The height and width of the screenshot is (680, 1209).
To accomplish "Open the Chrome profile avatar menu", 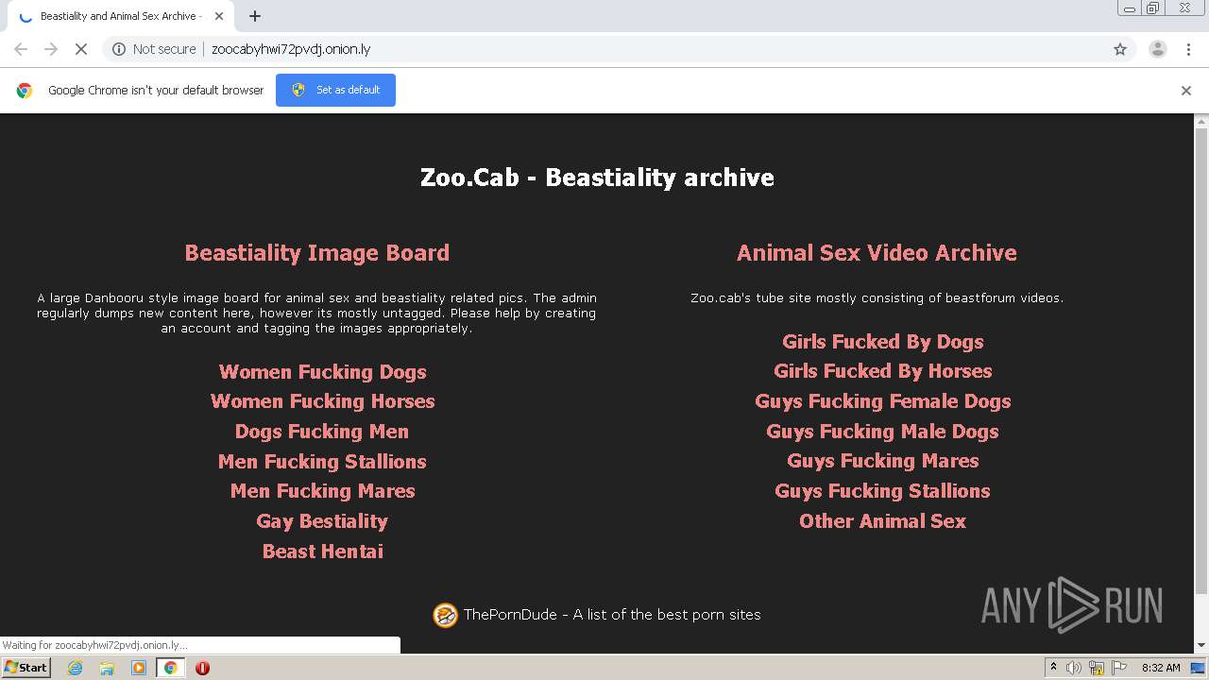I will pos(1158,49).
